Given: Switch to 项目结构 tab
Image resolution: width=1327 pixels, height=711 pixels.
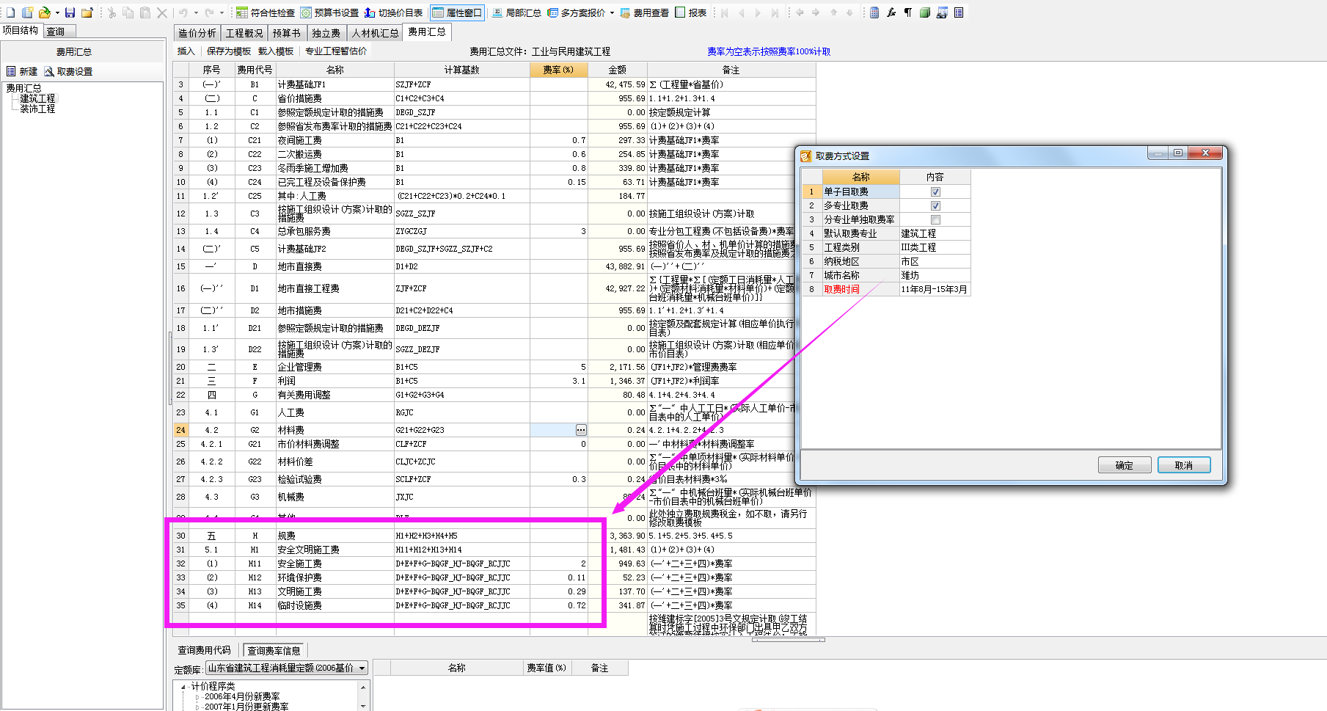Looking at the screenshot, I should (x=21, y=30).
